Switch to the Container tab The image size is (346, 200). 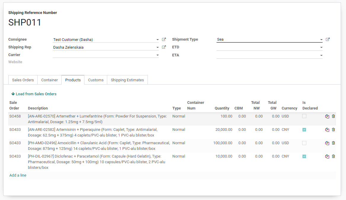click(49, 80)
